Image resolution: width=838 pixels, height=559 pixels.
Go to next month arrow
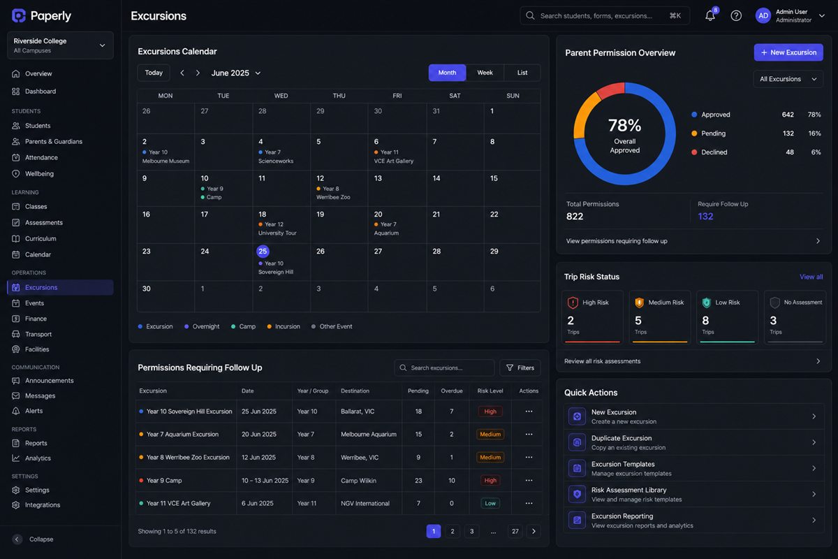click(x=198, y=73)
